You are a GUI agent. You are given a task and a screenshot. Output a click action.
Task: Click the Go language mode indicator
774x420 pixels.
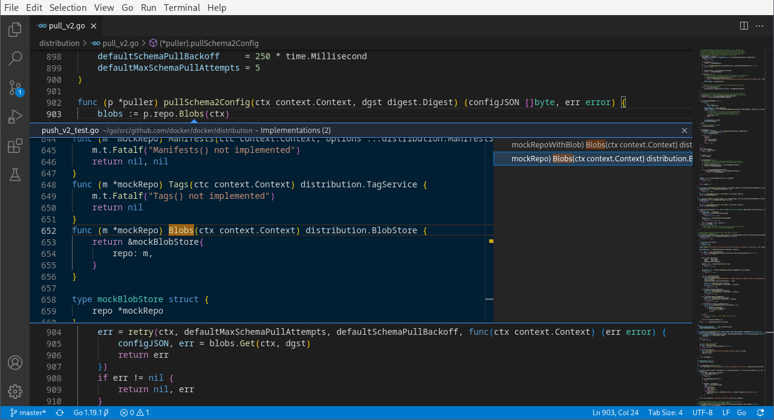(741, 413)
